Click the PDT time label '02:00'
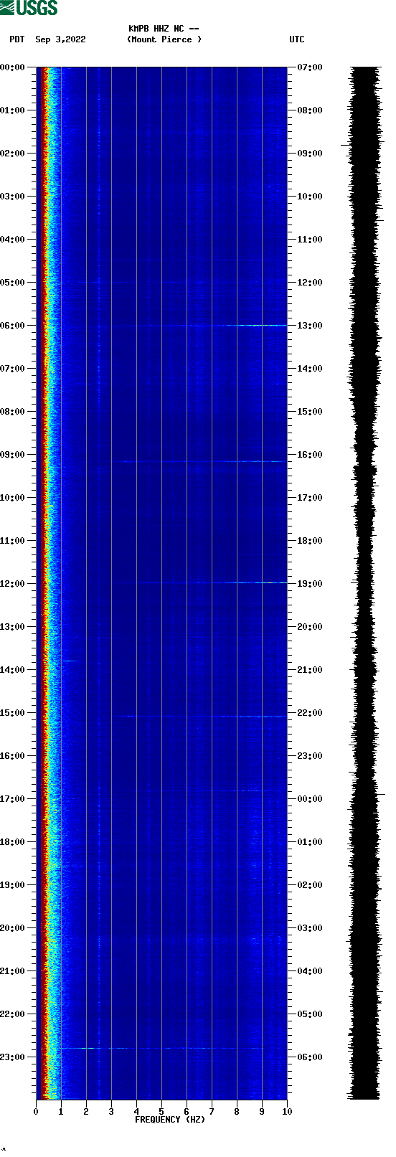This screenshot has width=396, height=1157. (x=13, y=154)
